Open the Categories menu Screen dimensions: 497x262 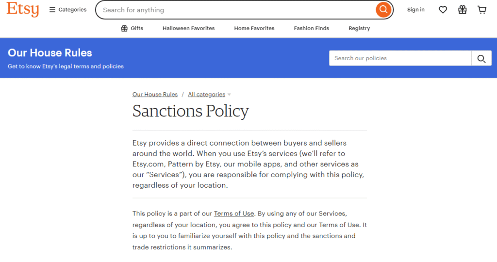pos(72,10)
